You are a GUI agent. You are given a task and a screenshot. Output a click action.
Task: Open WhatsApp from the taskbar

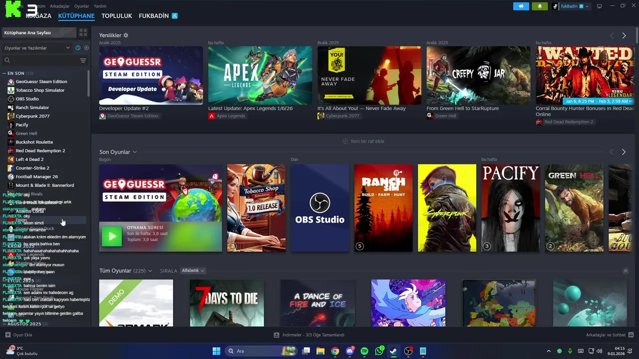379,351
